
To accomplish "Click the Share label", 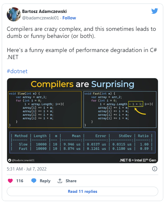I will (71, 181).
